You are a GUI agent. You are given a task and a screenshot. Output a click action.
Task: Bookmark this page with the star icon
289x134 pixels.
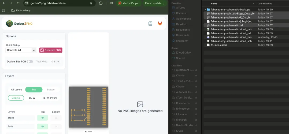[91, 3]
